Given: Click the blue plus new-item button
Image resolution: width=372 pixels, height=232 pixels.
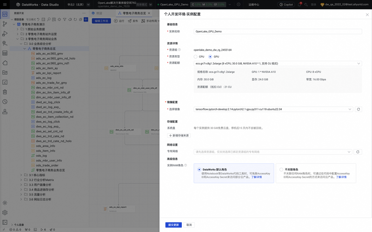Looking at the screenshot, I should [86, 19].
